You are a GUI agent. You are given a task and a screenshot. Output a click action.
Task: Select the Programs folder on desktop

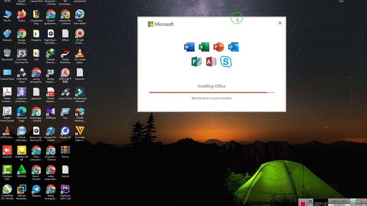[36, 35]
